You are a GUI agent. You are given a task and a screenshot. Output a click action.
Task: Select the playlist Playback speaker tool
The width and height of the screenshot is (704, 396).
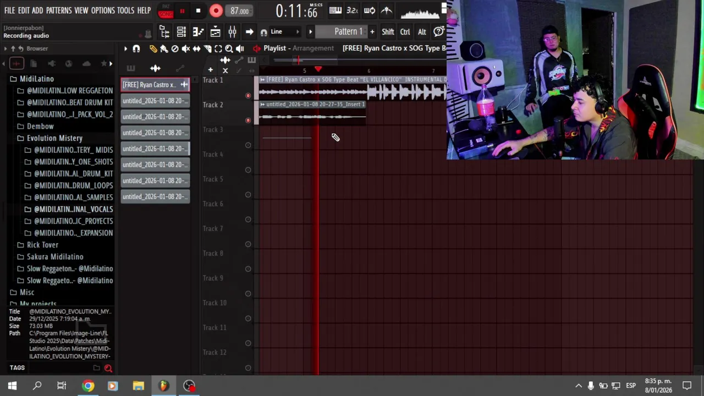pos(240,48)
